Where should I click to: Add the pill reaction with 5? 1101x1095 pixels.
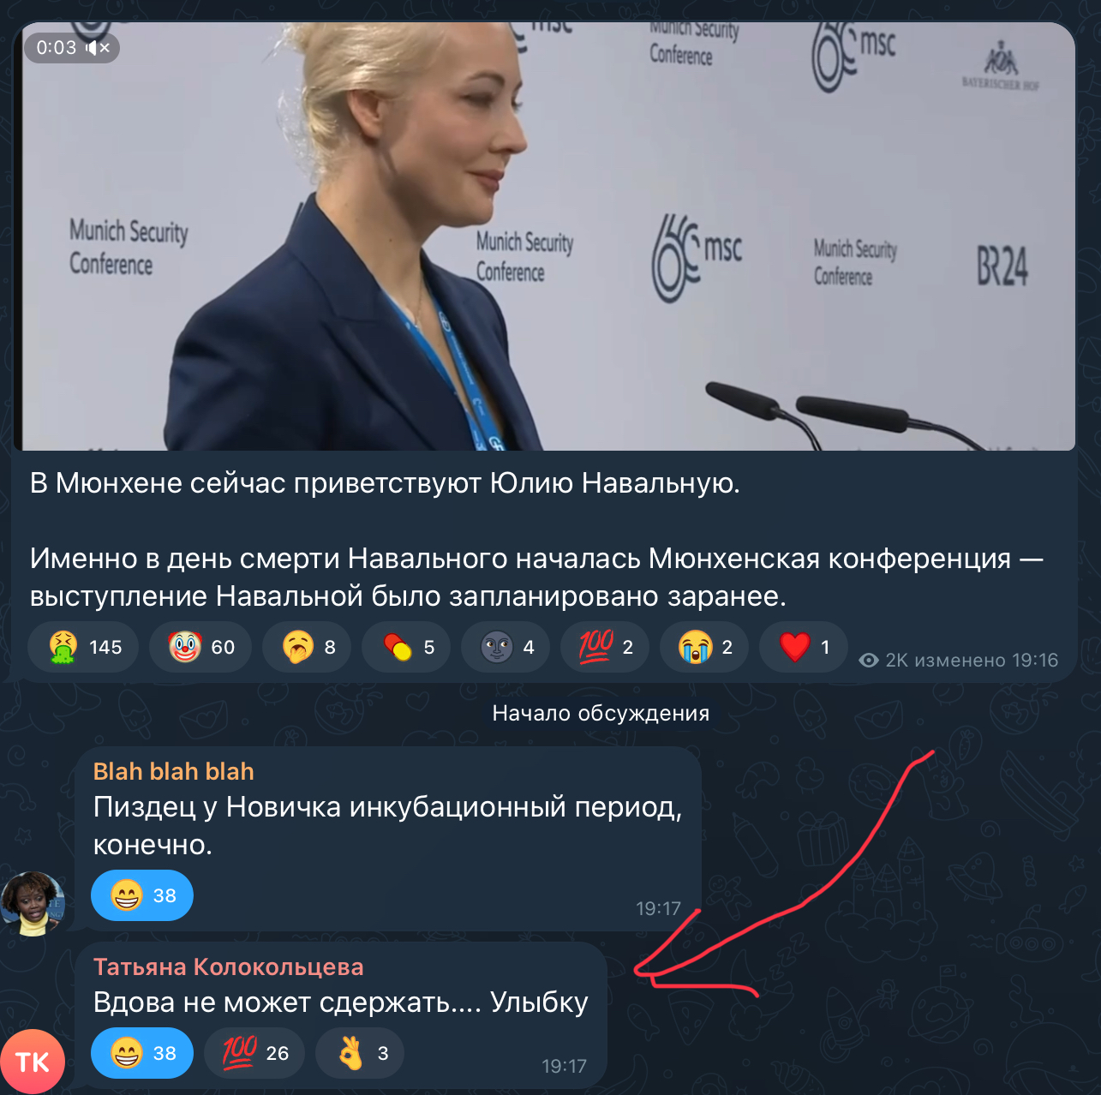click(x=408, y=647)
